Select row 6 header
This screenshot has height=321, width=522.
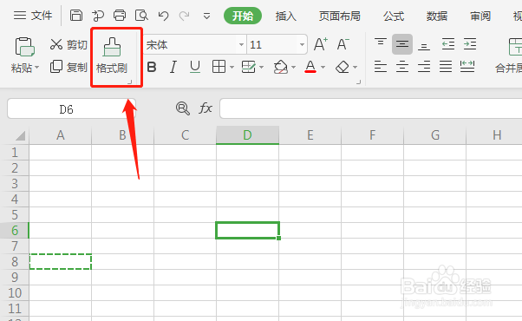coord(15,231)
